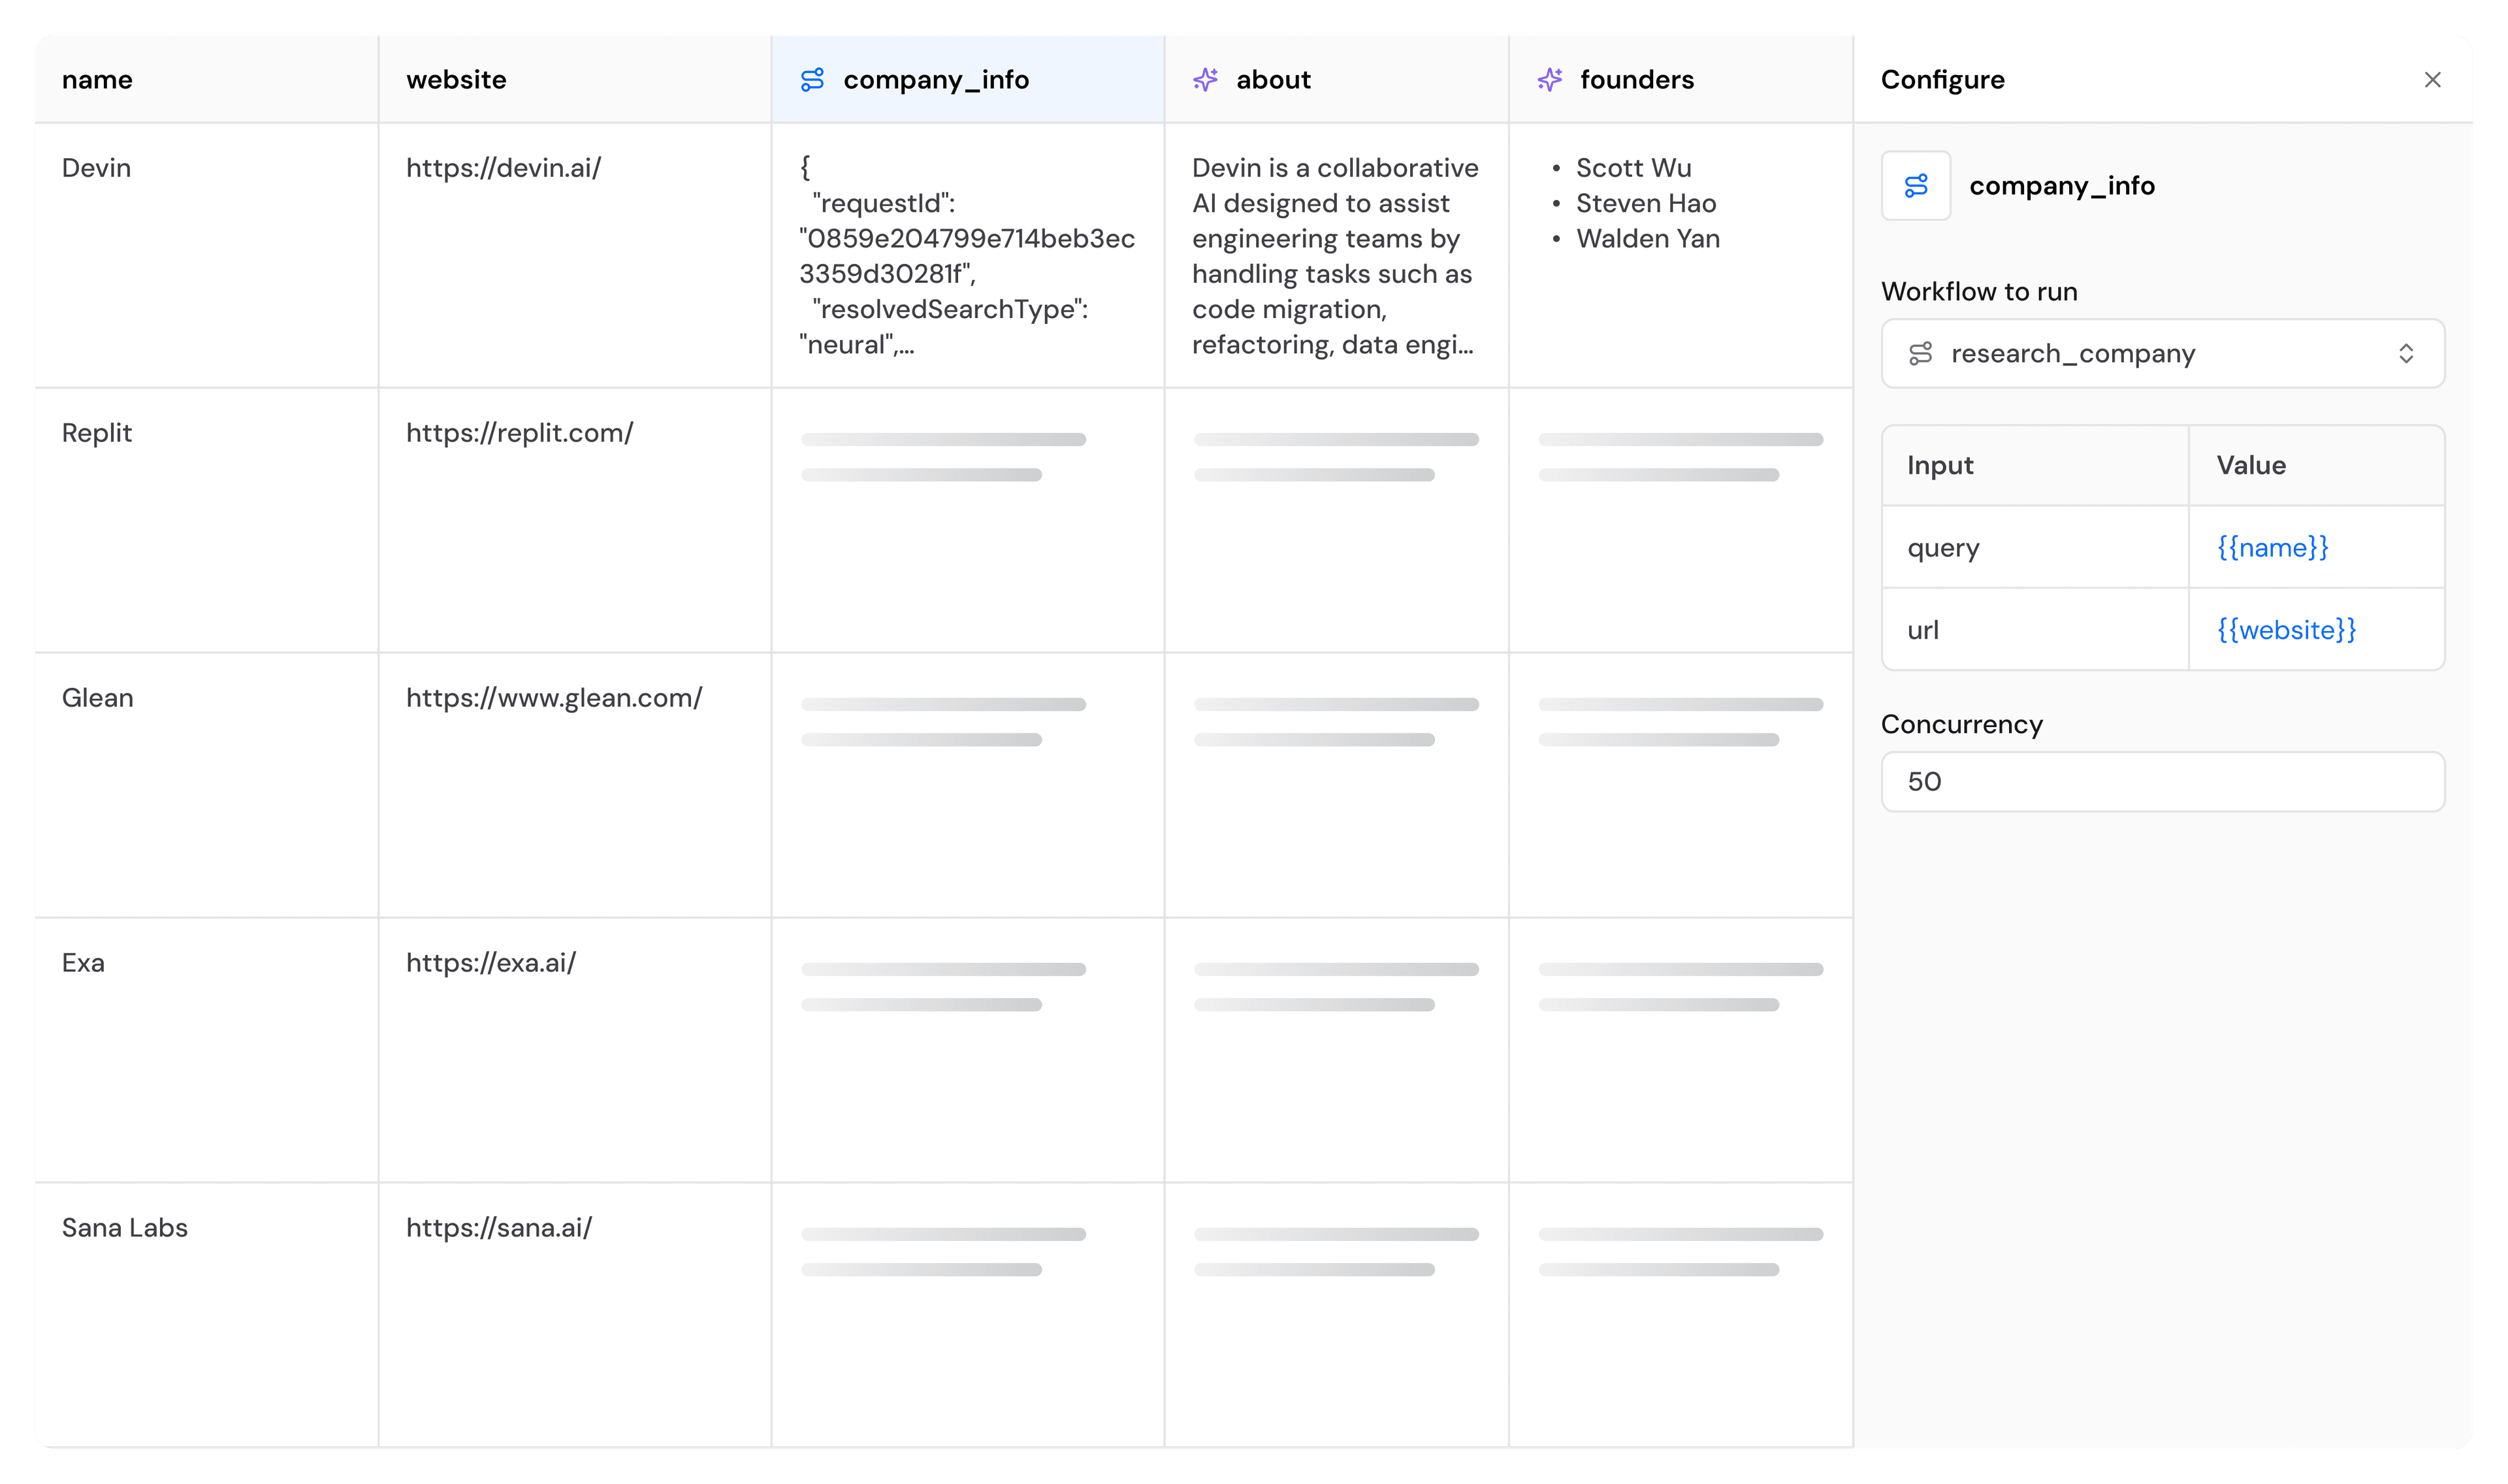Select the founders column header
Viewport: 2508px width, 1484px height.
(x=1680, y=80)
